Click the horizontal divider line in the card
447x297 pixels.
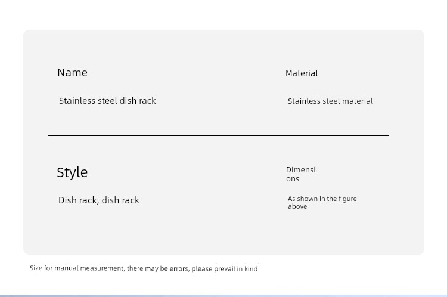[x=219, y=135]
